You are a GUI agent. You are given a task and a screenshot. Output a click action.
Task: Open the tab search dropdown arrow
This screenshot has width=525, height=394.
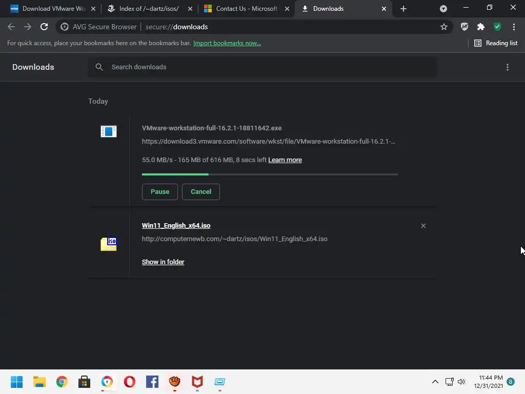(x=443, y=9)
